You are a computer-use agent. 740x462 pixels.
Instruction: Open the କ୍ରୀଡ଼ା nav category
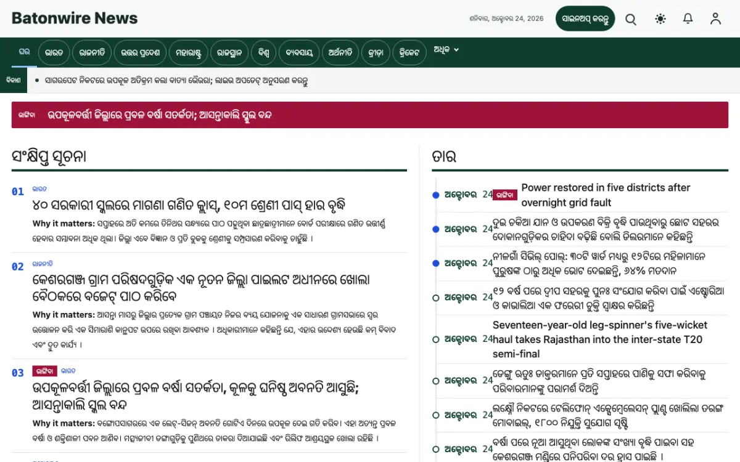click(376, 52)
